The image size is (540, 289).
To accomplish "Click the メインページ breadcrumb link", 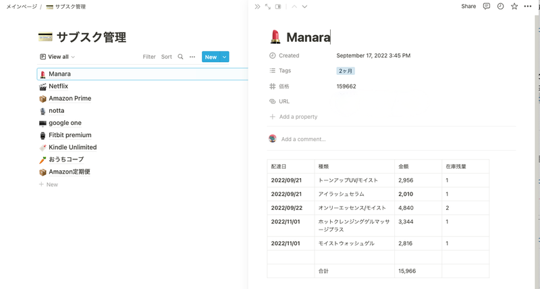I will 22,7.
